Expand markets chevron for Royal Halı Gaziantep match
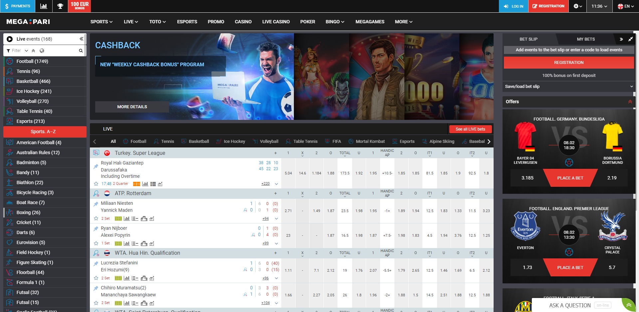The height and width of the screenshot is (312, 639). pos(276,184)
